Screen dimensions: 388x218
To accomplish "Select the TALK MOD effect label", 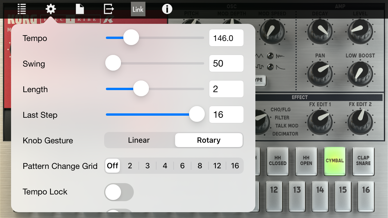I will point(287,126).
